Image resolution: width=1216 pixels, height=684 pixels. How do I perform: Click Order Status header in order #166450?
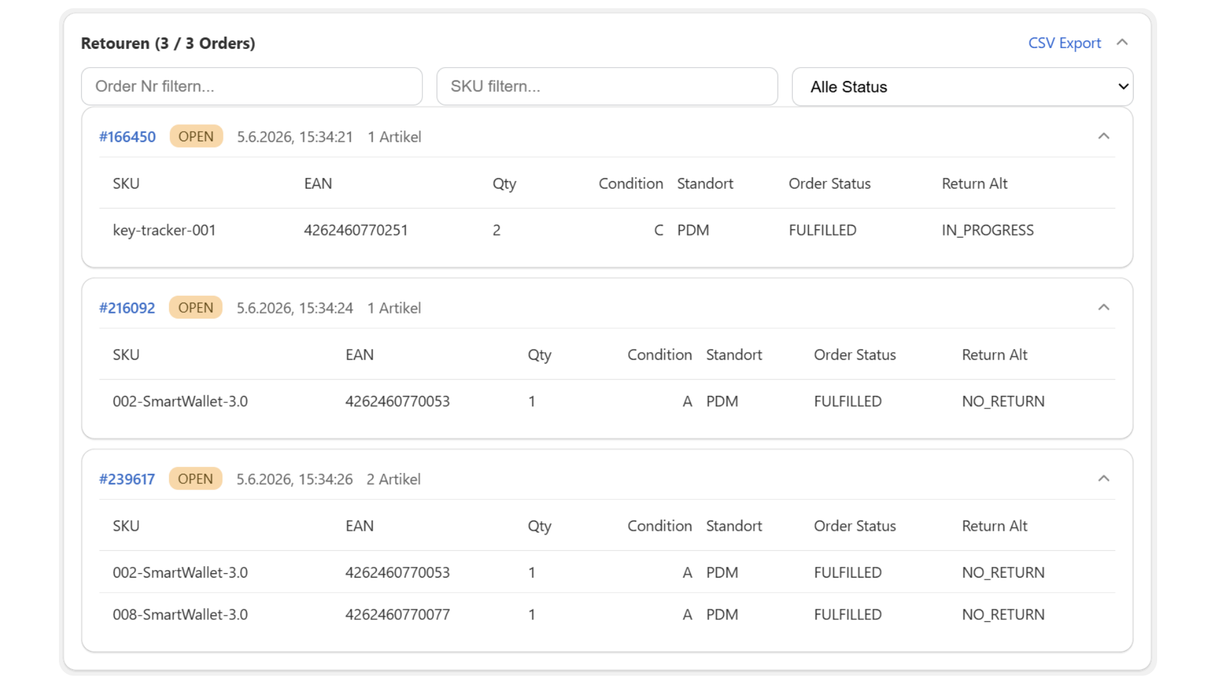click(x=830, y=184)
